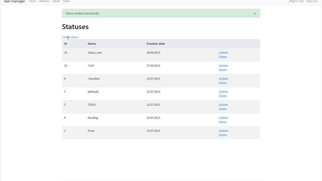The image size is (322, 181).
Task: Click the 'Name' column header
Action: (x=92, y=44)
